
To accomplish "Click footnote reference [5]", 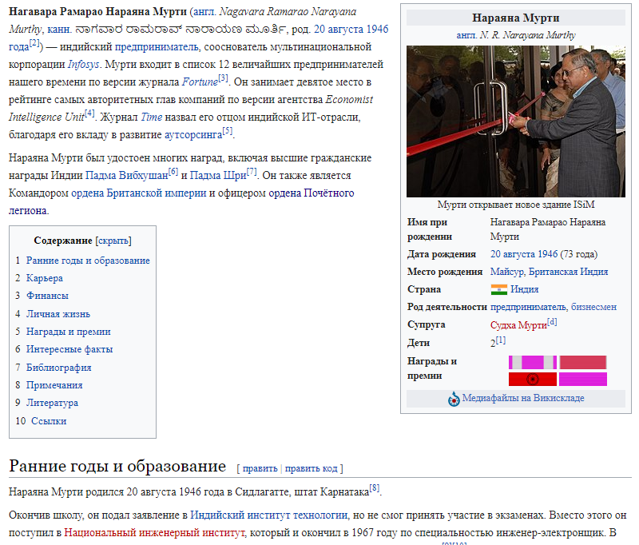I will point(228,130).
